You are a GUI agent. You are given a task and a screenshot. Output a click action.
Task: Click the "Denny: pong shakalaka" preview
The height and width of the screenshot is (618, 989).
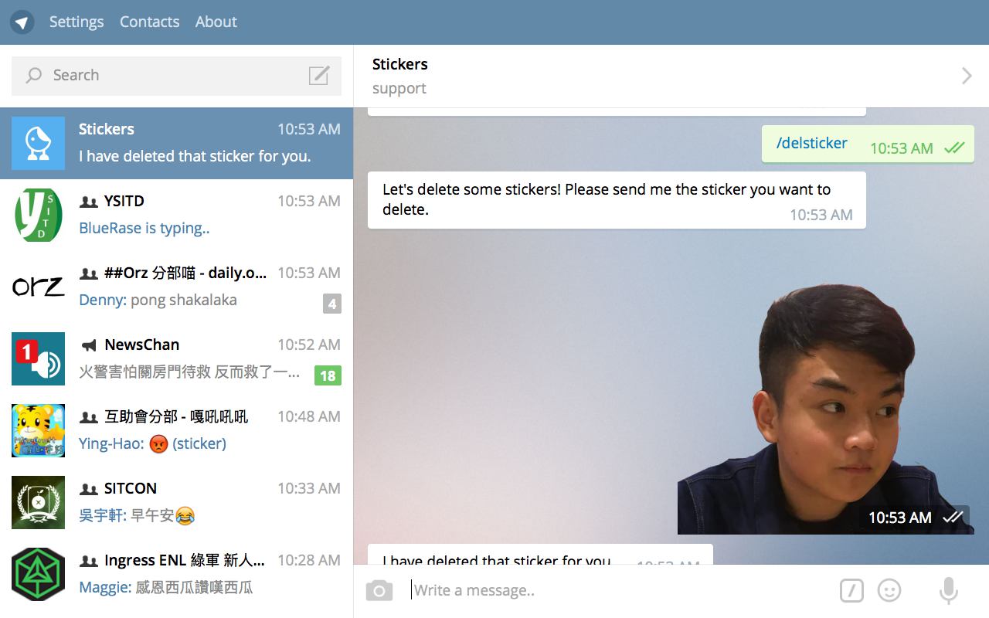click(158, 300)
